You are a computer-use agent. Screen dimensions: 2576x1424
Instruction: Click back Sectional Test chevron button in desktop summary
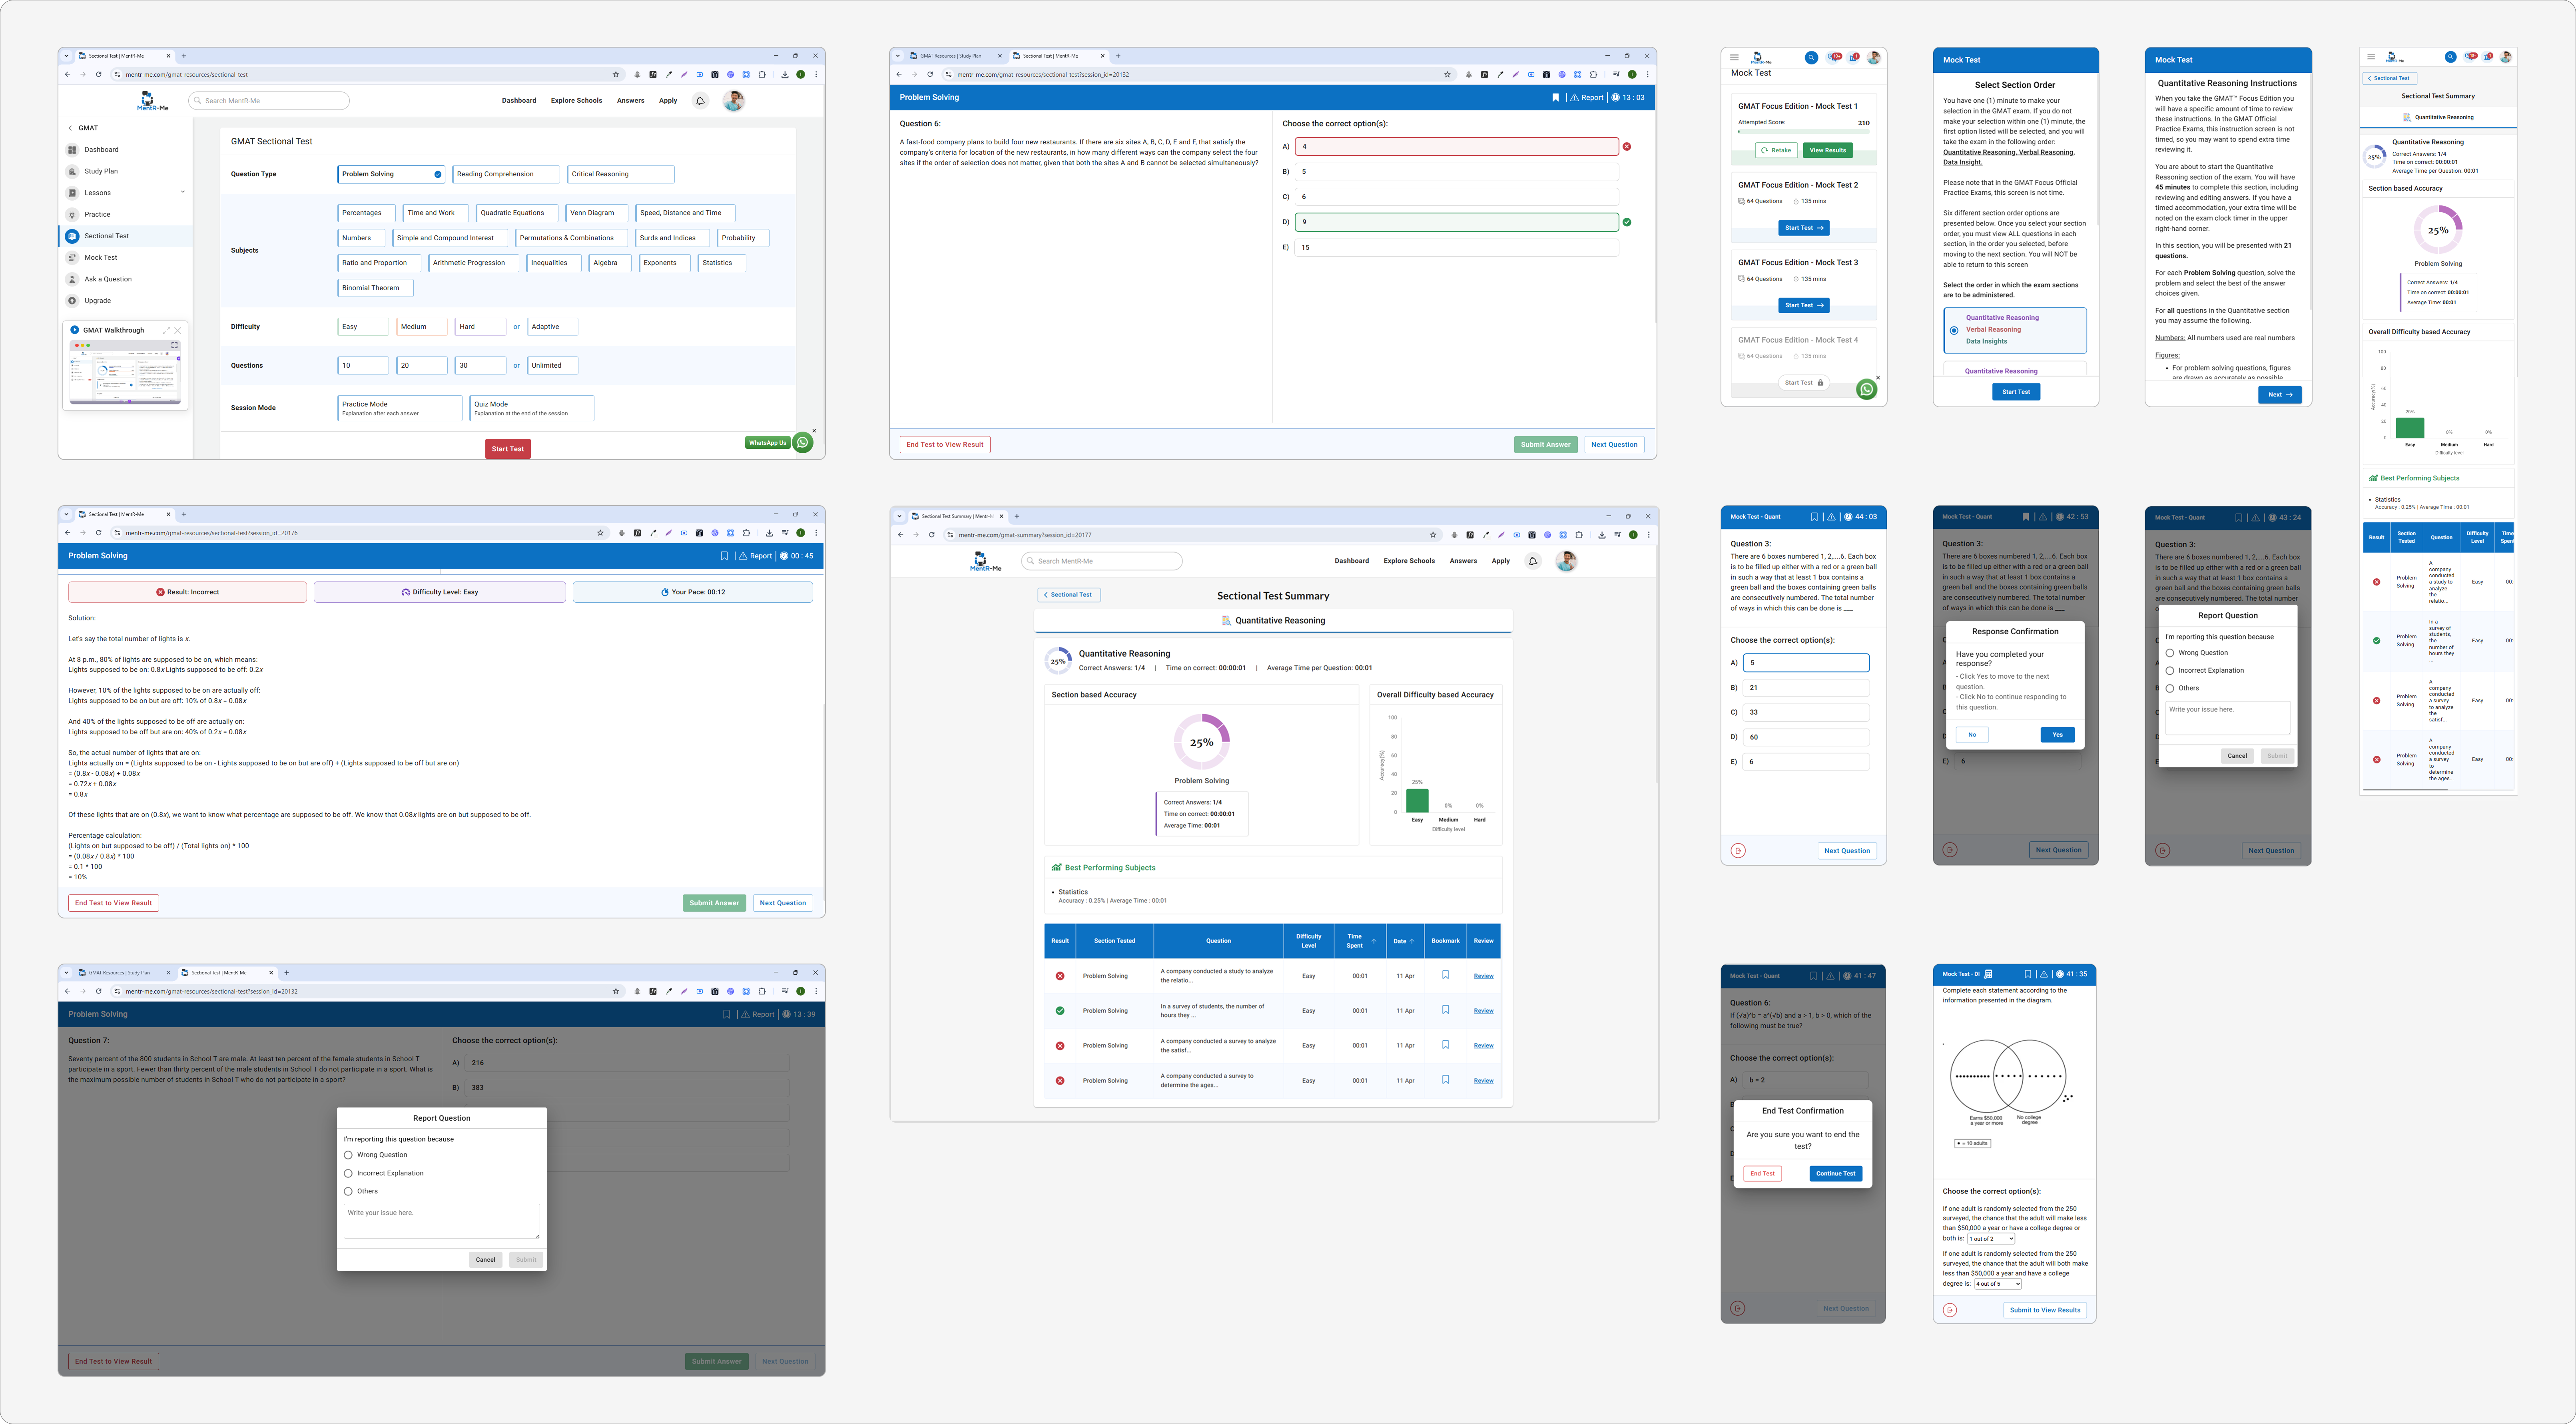(x=1069, y=595)
